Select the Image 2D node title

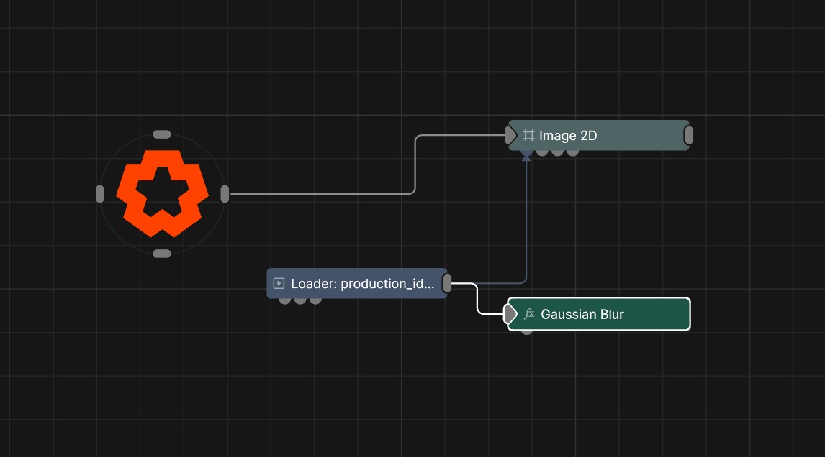click(568, 135)
